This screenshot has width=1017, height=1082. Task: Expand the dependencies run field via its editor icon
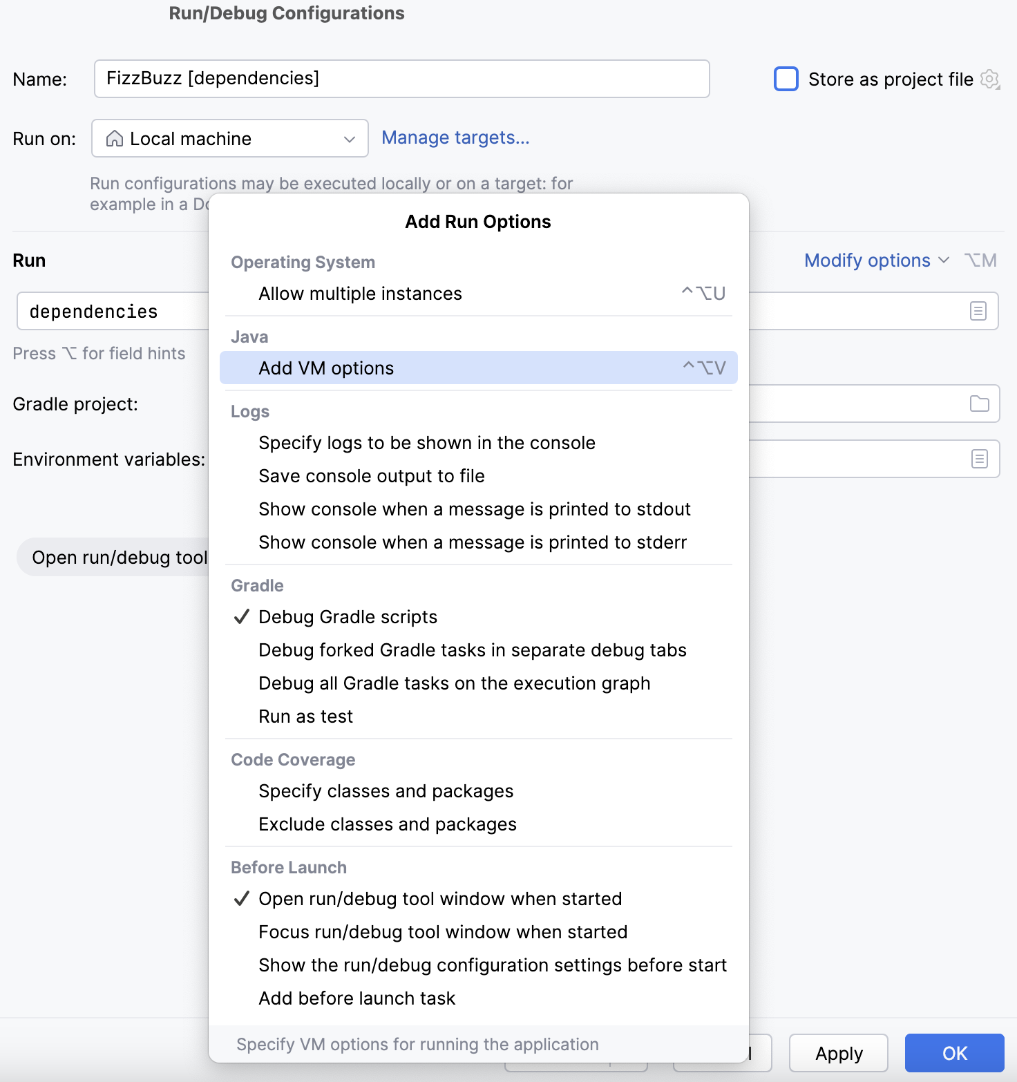tap(978, 311)
